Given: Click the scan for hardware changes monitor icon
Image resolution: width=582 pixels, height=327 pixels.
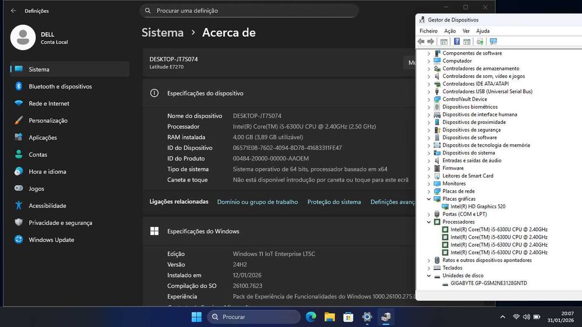Looking at the screenshot, I should click(494, 41).
